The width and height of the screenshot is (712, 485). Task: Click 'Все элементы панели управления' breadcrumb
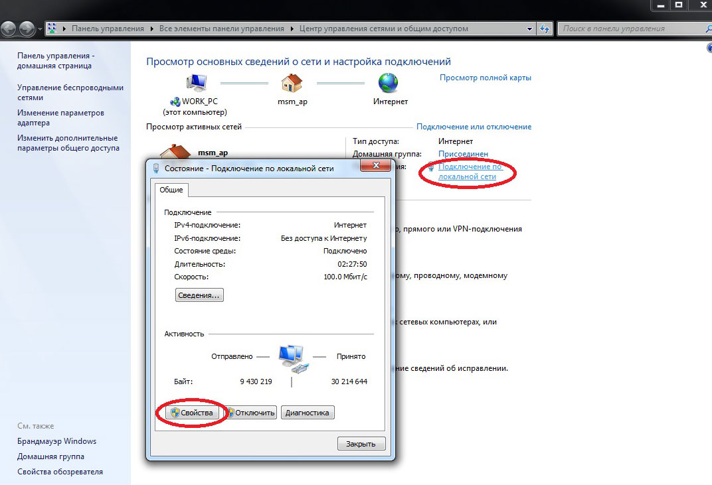pos(222,29)
